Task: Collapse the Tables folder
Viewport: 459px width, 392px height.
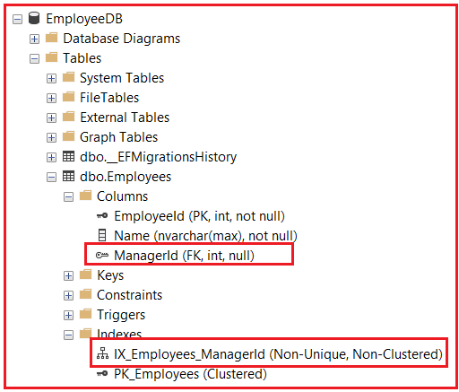Action: pos(34,59)
